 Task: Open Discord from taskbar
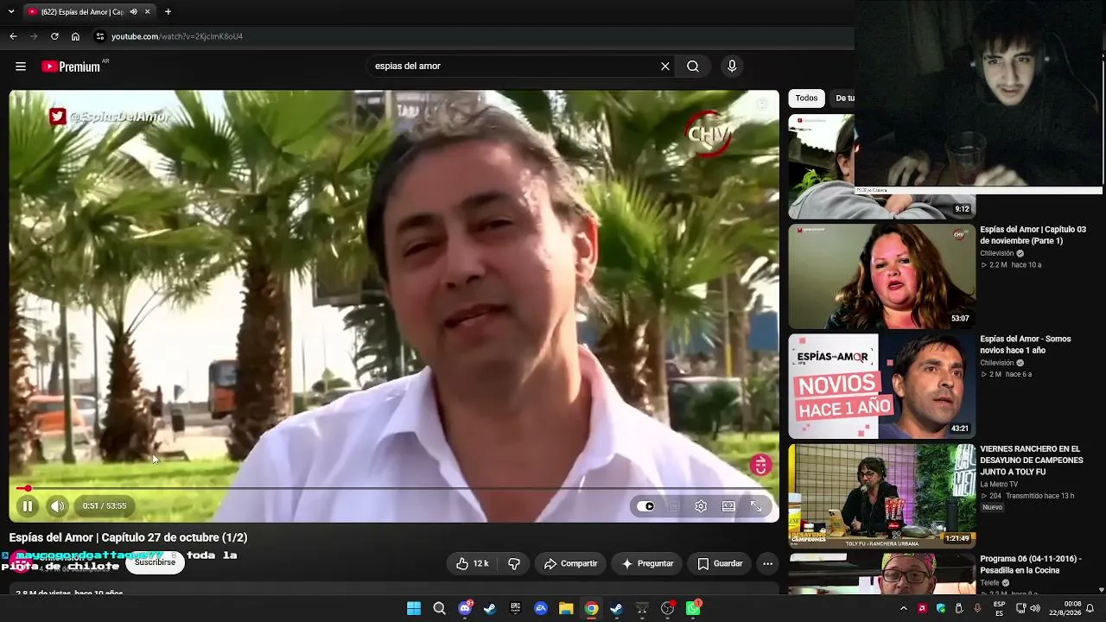465,609
